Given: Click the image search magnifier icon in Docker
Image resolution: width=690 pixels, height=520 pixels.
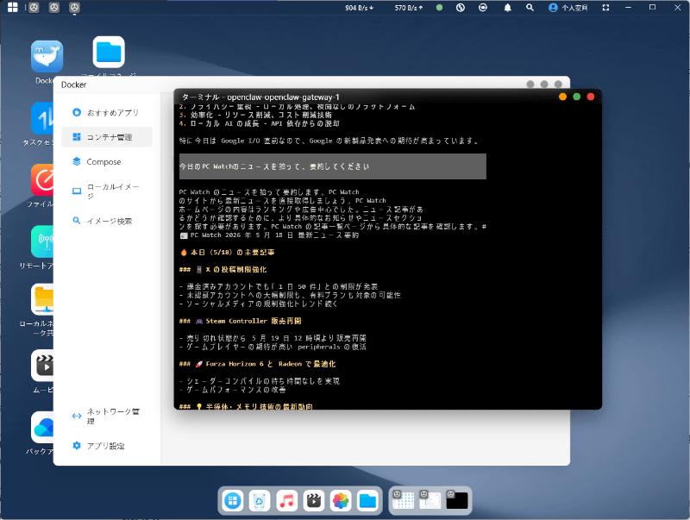Looking at the screenshot, I should 77,221.
